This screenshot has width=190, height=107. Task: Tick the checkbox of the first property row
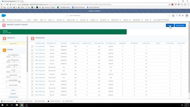[x=32, y=46]
